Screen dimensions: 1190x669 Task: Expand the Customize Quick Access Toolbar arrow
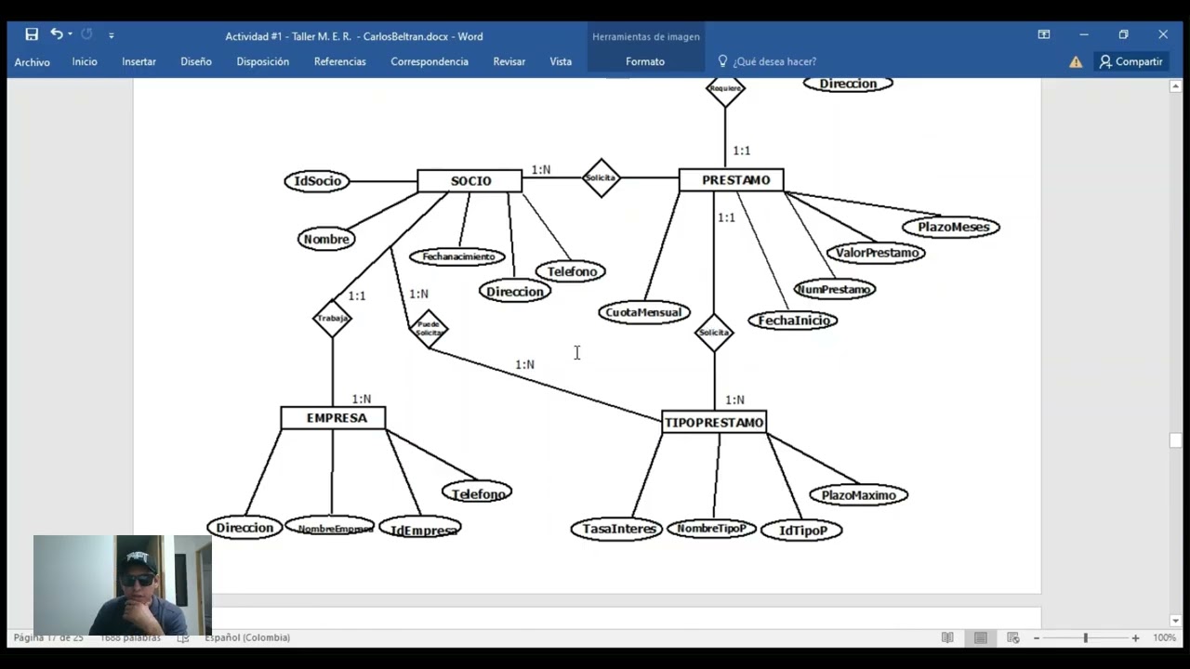111,35
